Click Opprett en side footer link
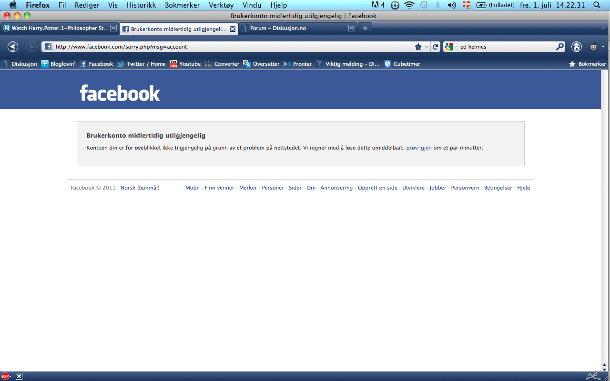 (x=377, y=188)
